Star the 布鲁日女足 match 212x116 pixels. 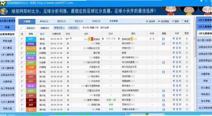187,72
